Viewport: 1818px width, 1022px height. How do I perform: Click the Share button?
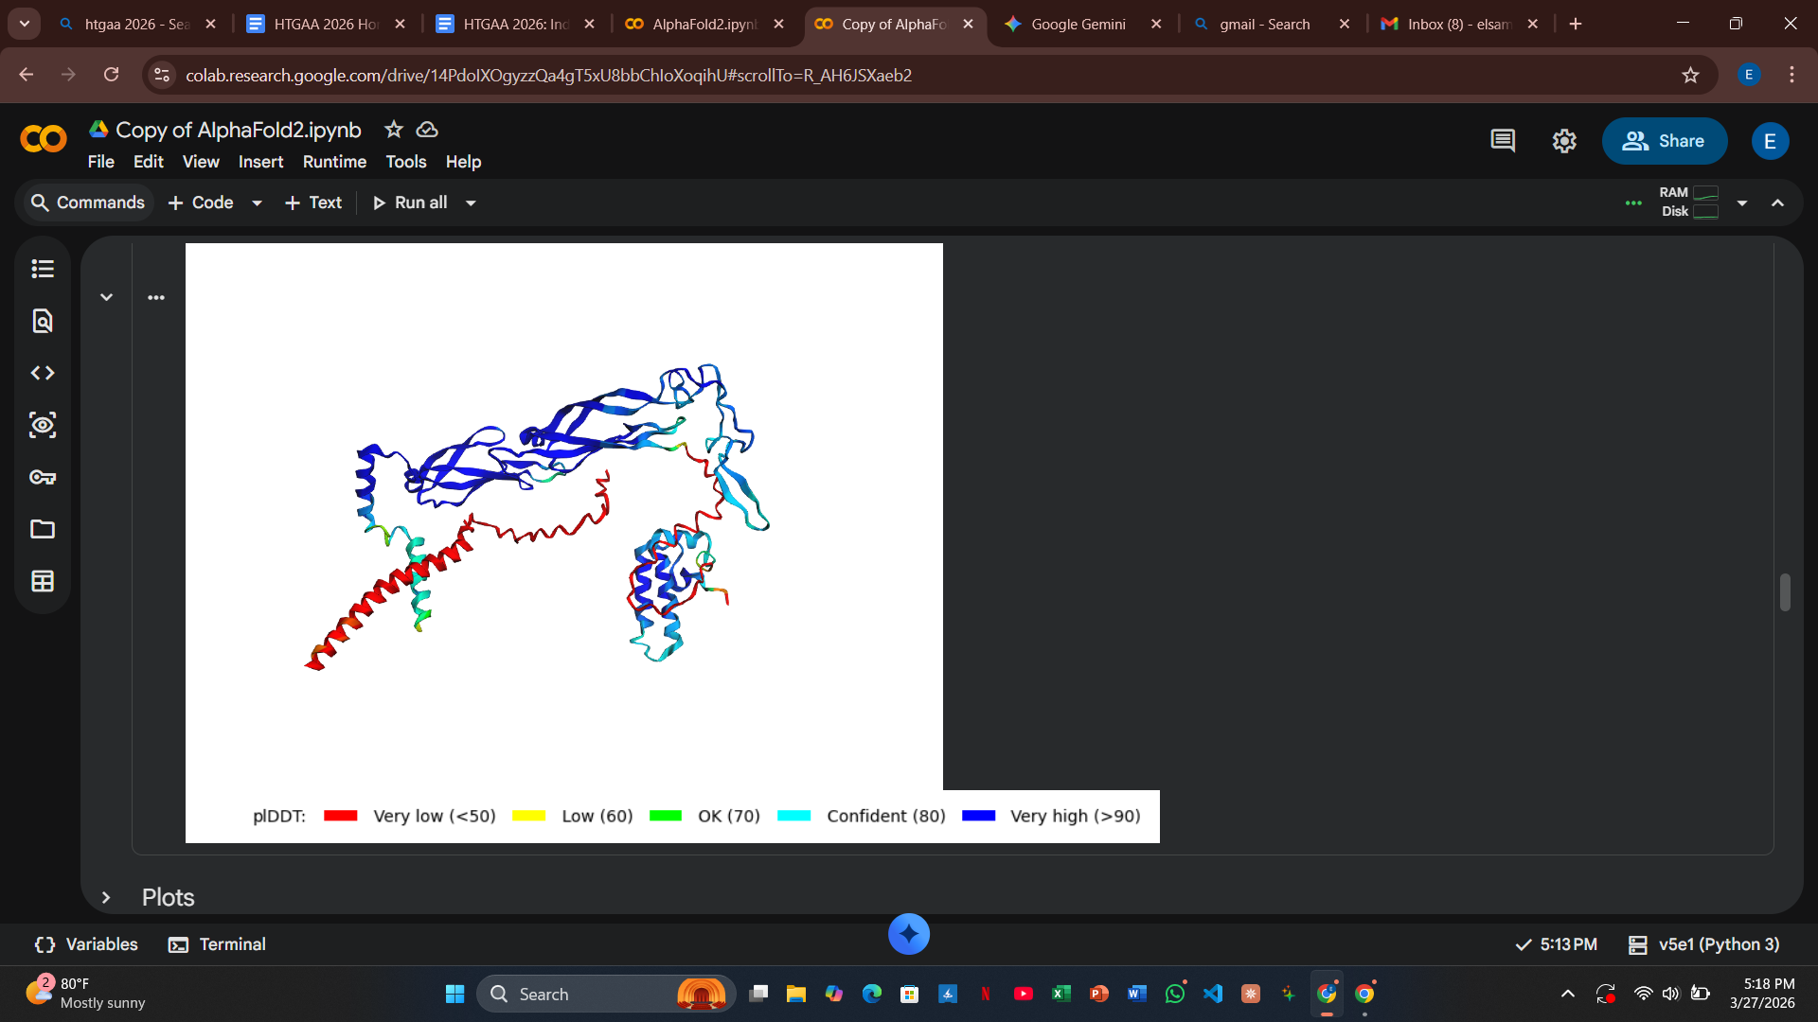(x=1664, y=141)
